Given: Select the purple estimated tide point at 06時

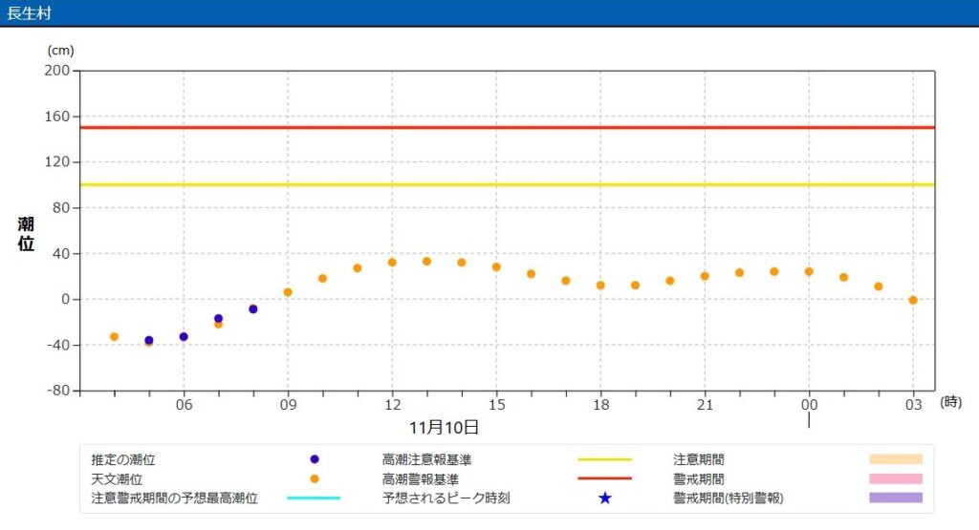Looking at the screenshot, I should [184, 337].
